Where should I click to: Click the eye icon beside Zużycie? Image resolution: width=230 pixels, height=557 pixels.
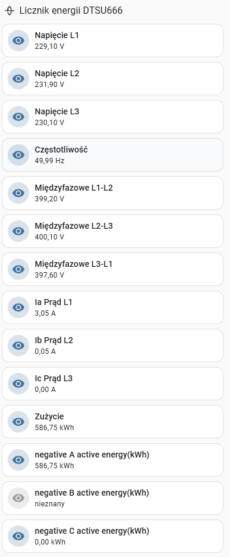click(x=18, y=422)
